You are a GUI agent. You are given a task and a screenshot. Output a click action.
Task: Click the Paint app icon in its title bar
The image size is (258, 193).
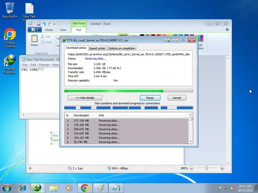click(x=30, y=24)
